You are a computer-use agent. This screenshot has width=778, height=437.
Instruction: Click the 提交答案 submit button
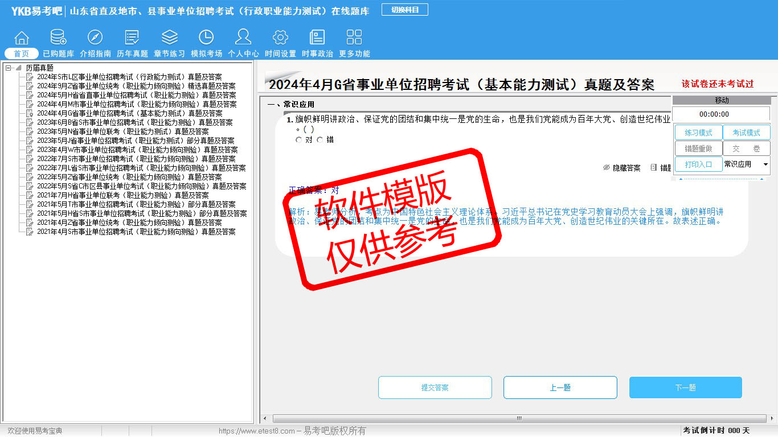(435, 387)
